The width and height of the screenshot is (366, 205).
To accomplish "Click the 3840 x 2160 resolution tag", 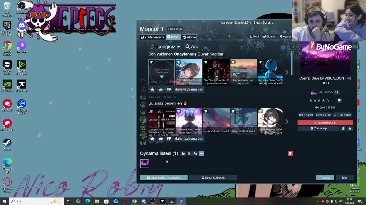I will [323, 115].
